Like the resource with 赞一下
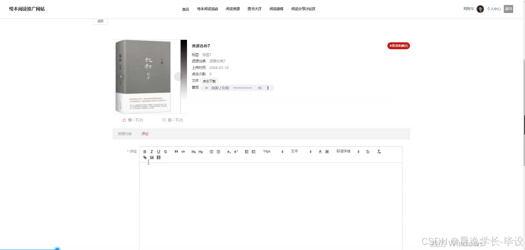This screenshot has width=525, height=250. tap(133, 120)
